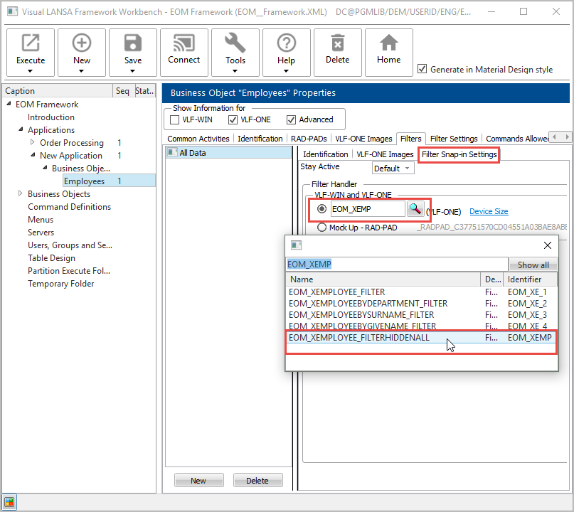Viewport: 574px width, 512px height.
Task: Click the Show all button
Action: pos(533,265)
